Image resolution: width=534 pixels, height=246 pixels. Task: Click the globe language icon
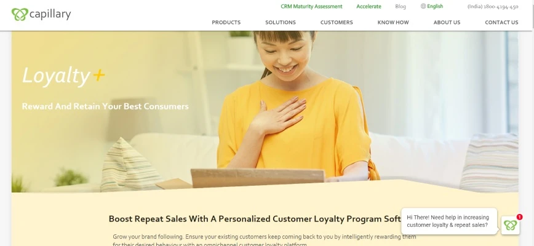pyautogui.click(x=423, y=6)
